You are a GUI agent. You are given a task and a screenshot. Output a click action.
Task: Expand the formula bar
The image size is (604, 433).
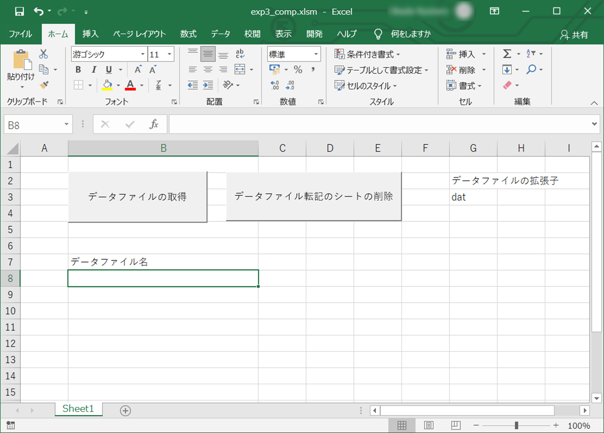[594, 124]
